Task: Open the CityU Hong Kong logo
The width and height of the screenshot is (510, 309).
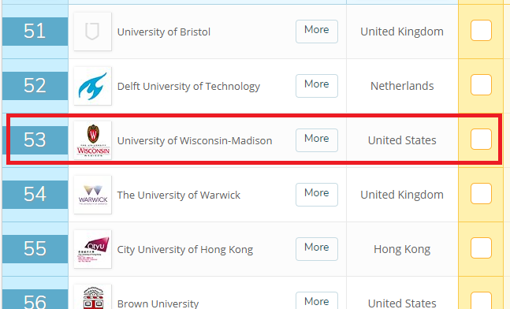Action: [93, 249]
